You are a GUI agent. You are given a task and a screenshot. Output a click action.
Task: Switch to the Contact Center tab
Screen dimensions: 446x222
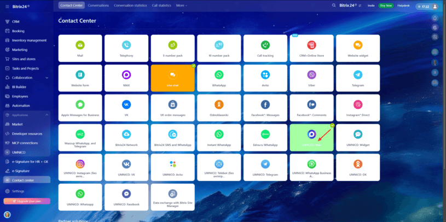coord(72,5)
